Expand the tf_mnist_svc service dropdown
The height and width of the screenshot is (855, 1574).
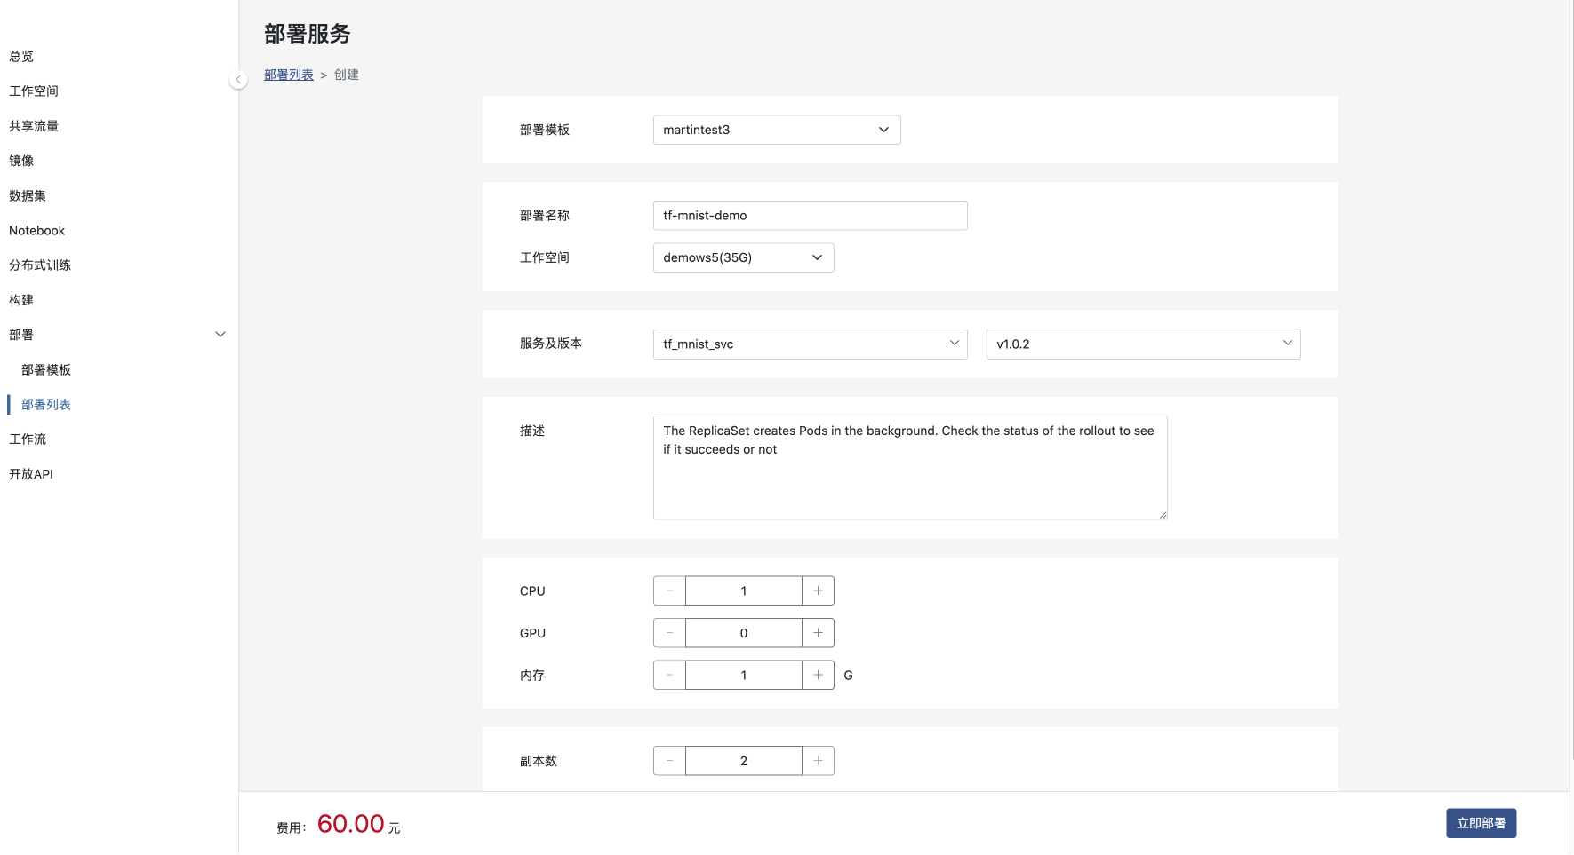coord(809,344)
